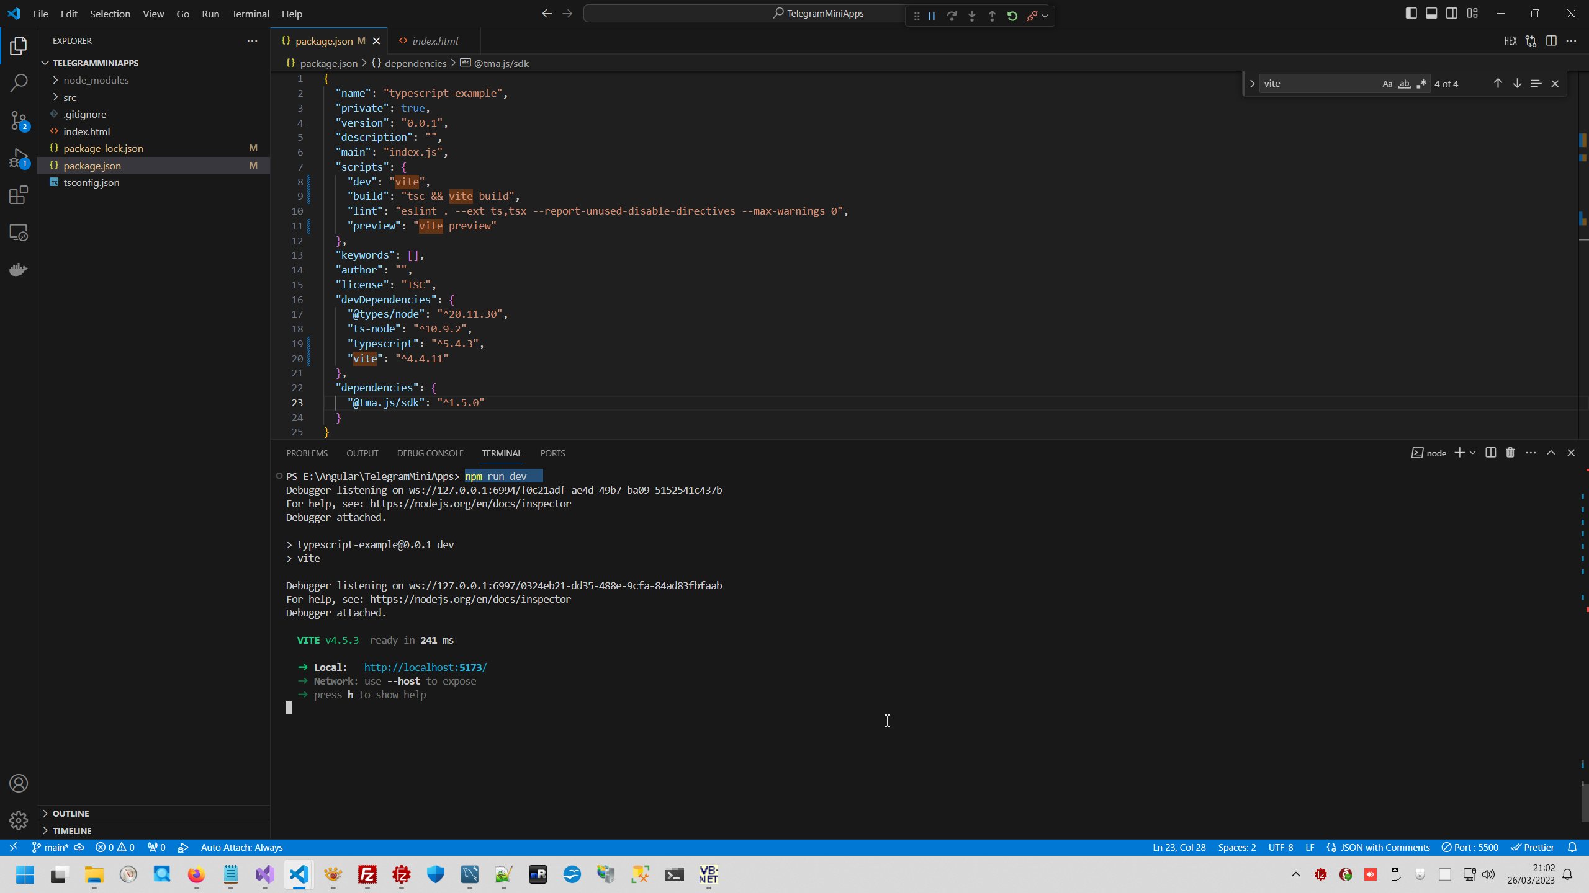Image resolution: width=1589 pixels, height=893 pixels.
Task: Split the terminal panel
Action: click(x=1490, y=453)
